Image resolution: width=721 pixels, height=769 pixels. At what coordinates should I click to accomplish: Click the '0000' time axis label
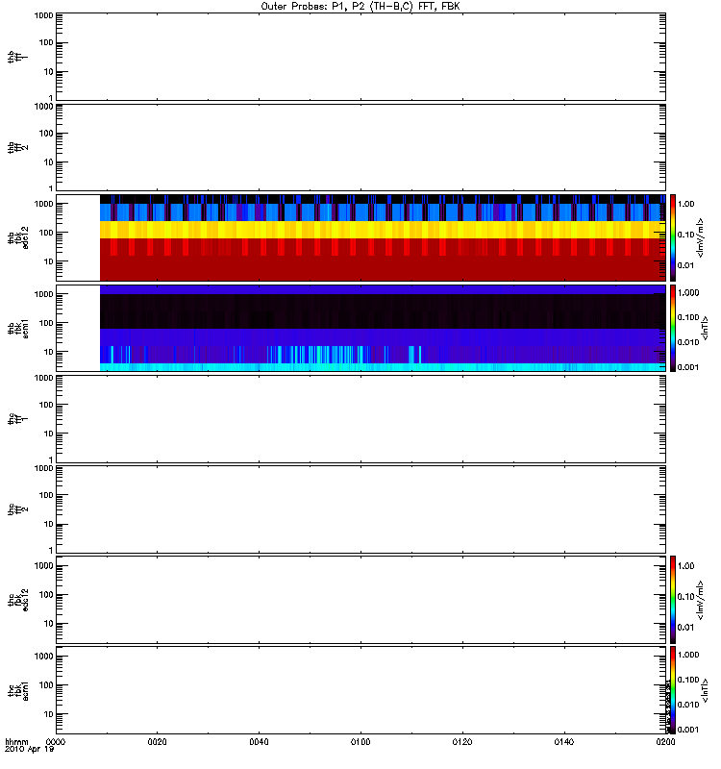pos(56,742)
